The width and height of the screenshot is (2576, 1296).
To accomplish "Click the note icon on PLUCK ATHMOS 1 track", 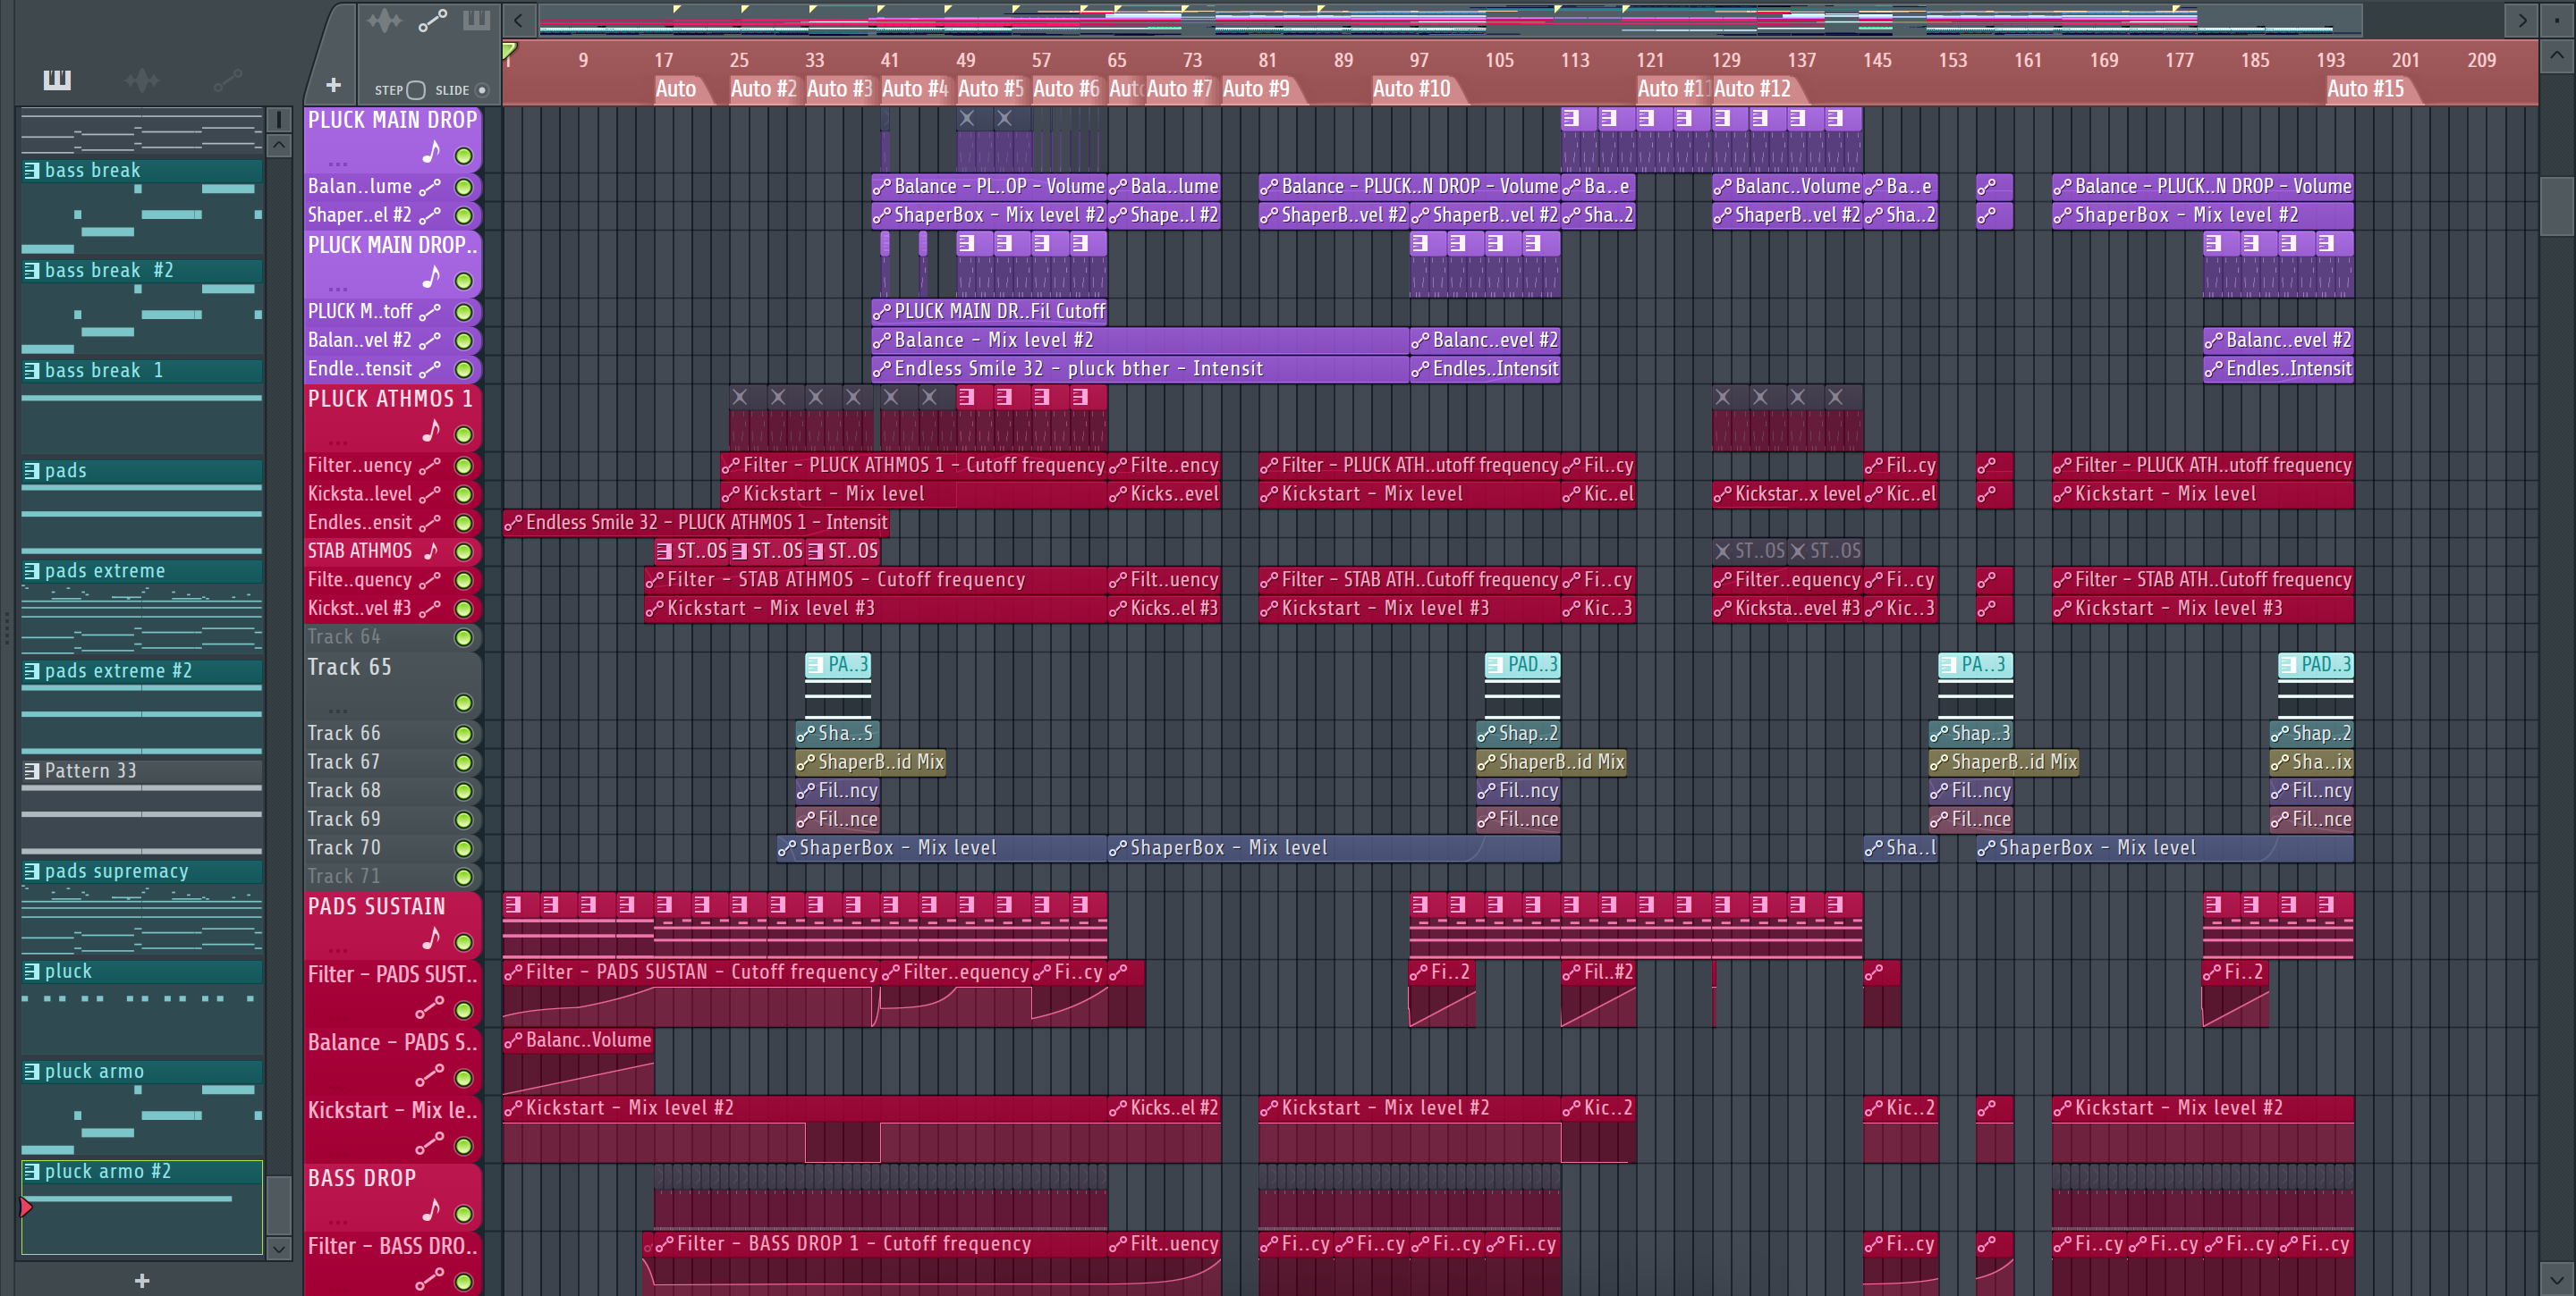I will (431, 432).
